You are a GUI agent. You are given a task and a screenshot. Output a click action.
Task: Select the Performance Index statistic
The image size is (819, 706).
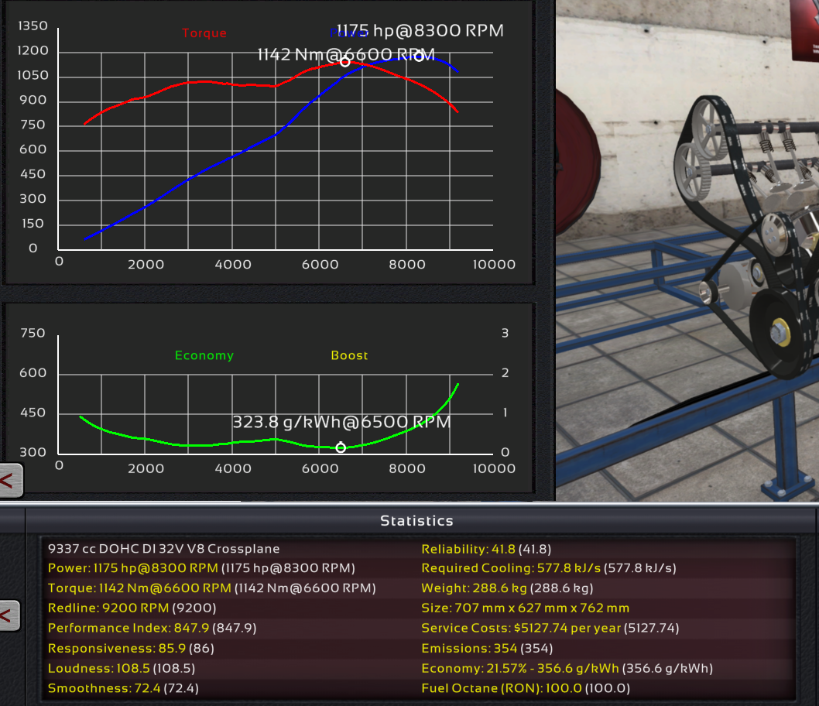(152, 628)
